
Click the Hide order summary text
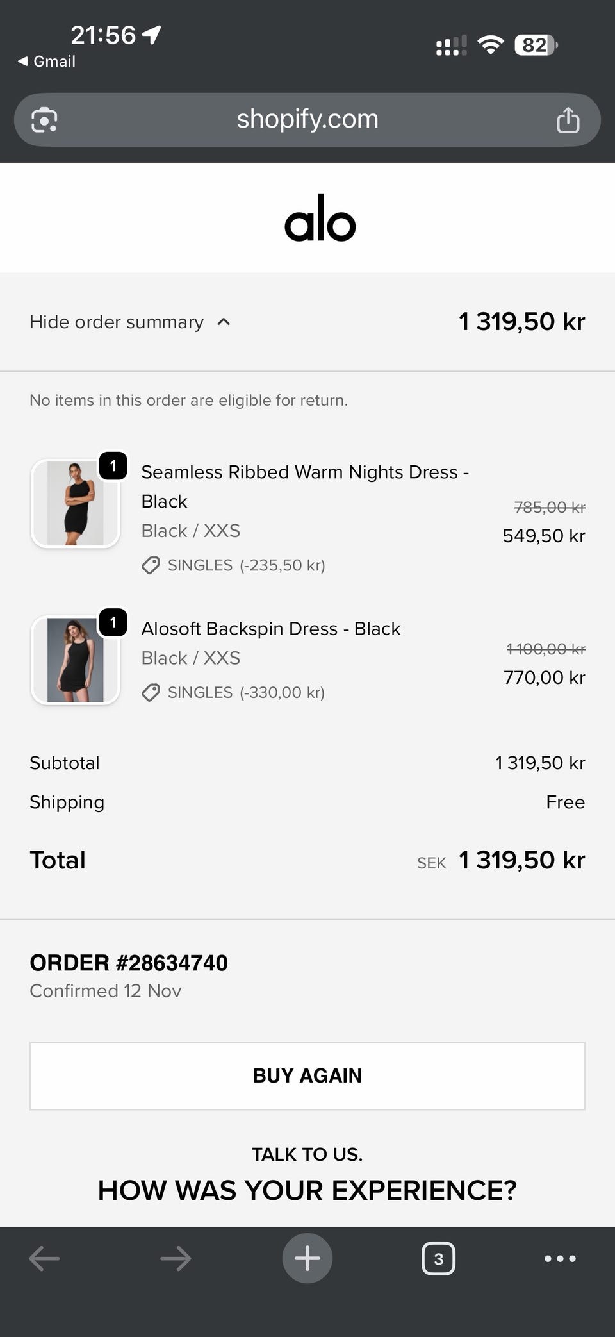117,322
